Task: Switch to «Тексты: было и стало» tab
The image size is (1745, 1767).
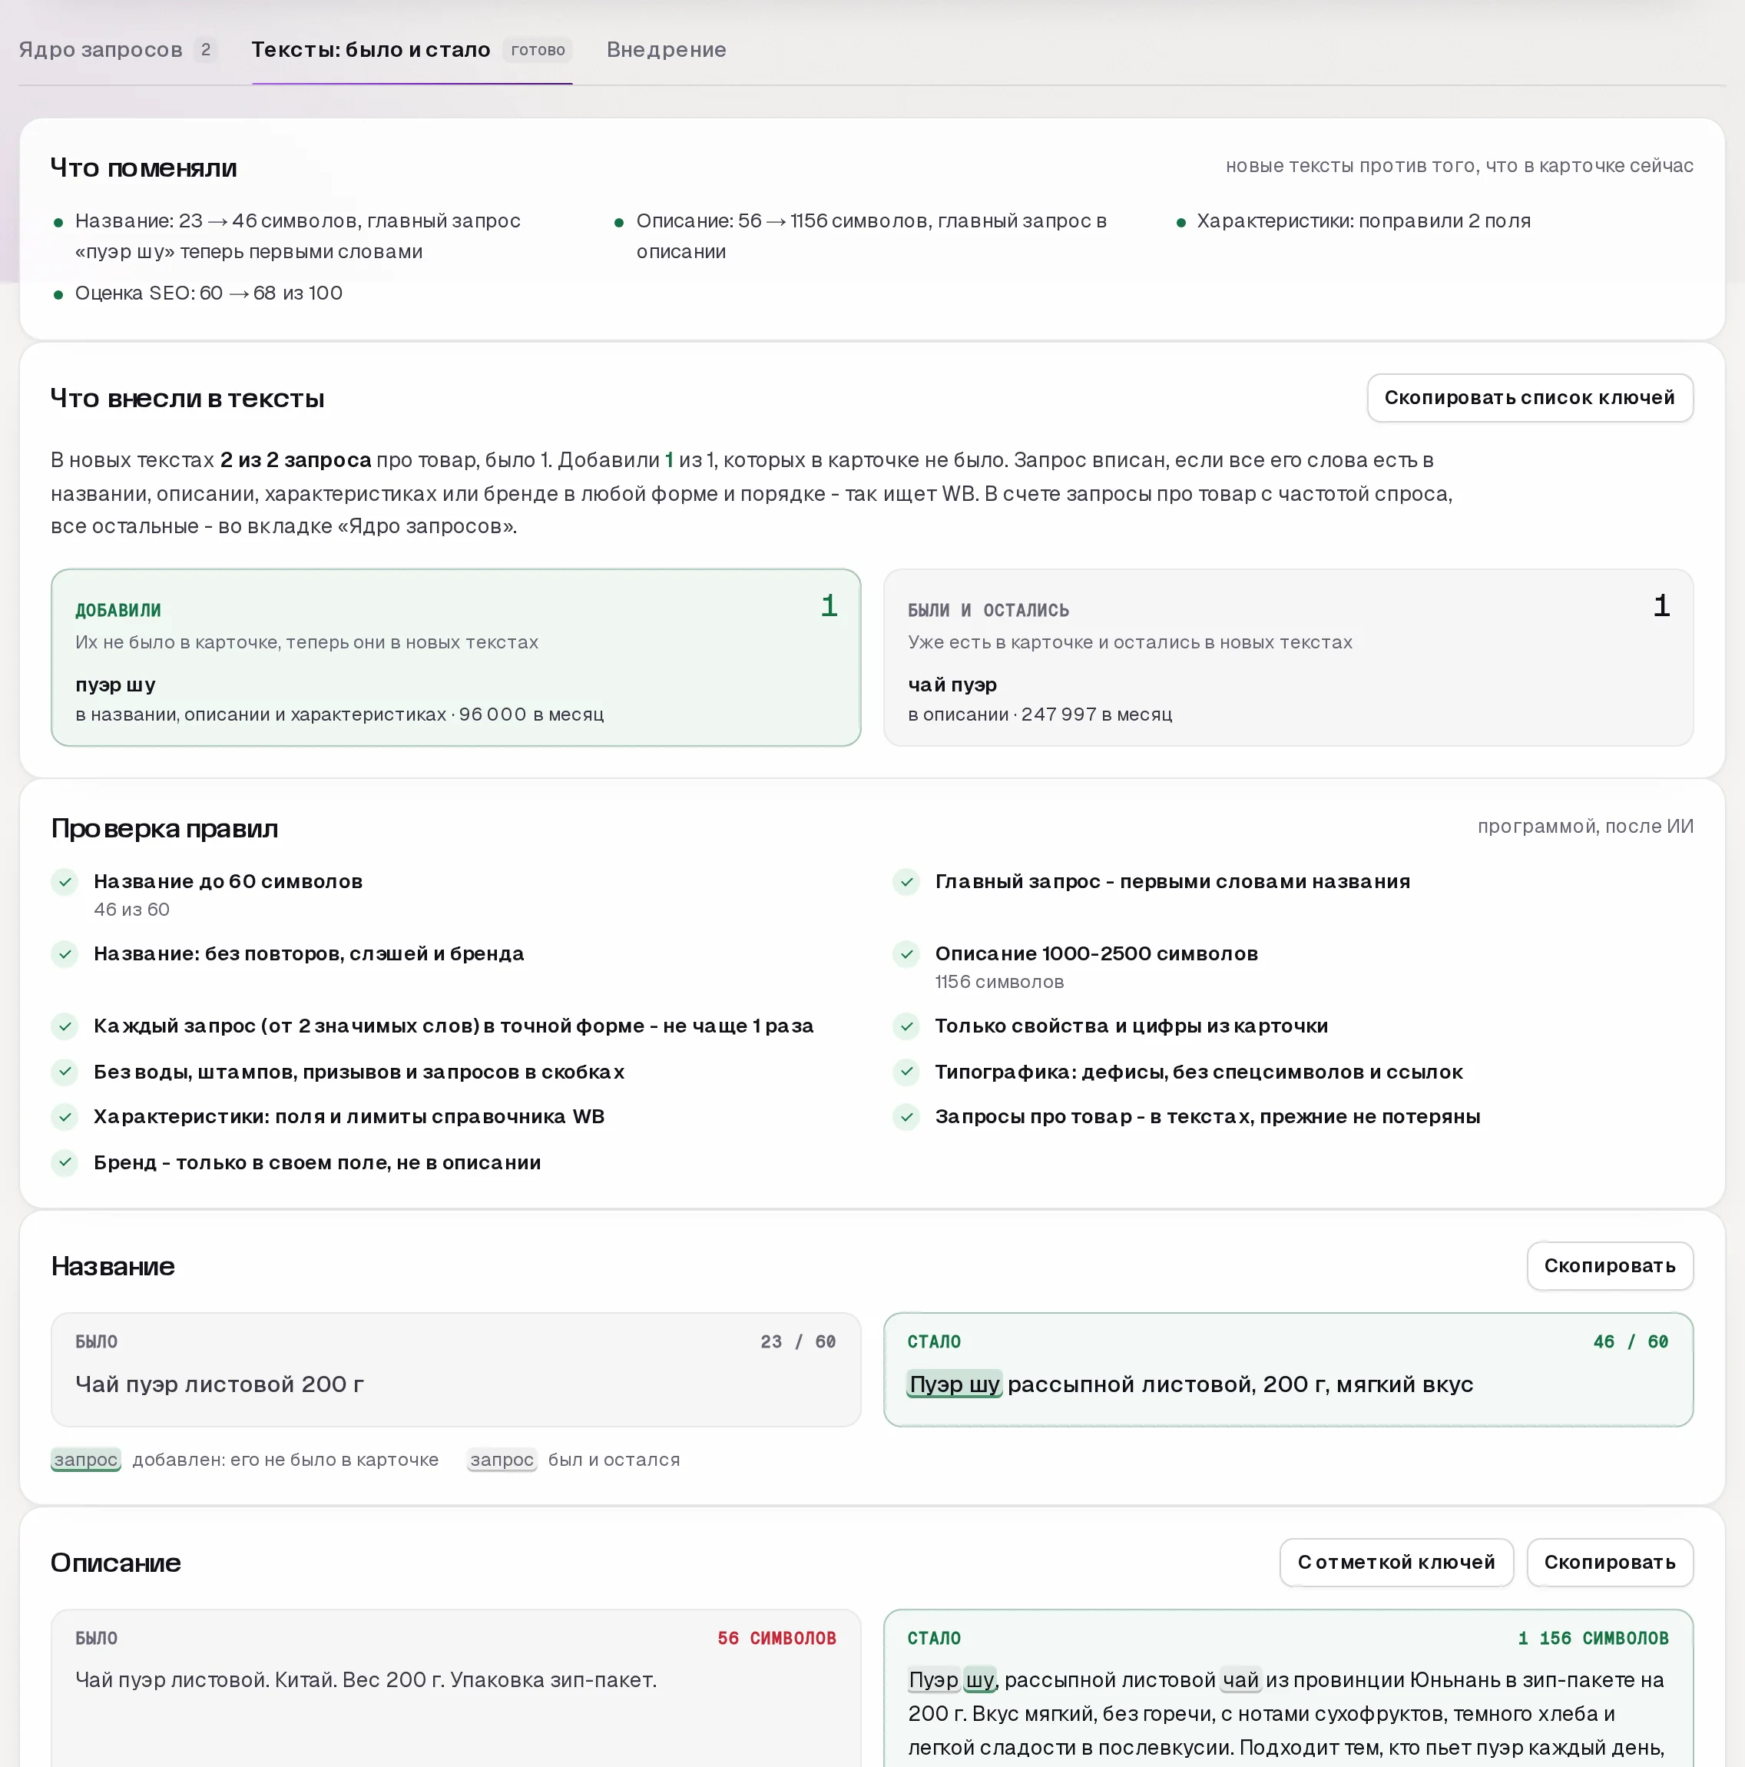Action: [412, 49]
